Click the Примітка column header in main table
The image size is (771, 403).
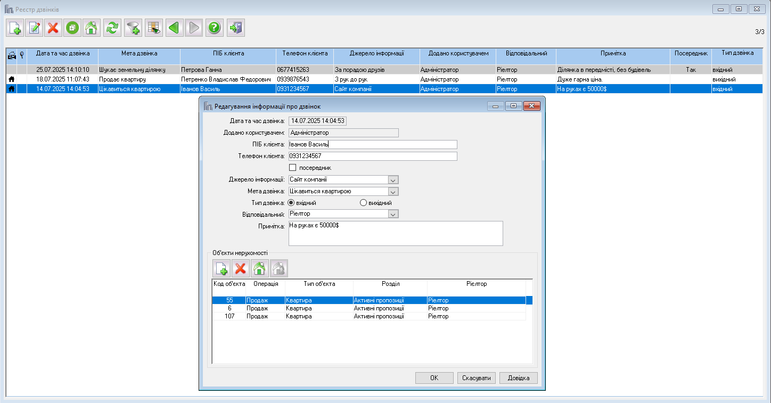[613, 53]
